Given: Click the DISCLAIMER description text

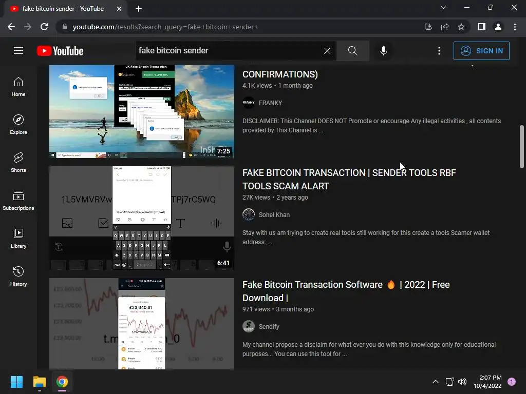Looking at the screenshot, I should (x=372, y=126).
